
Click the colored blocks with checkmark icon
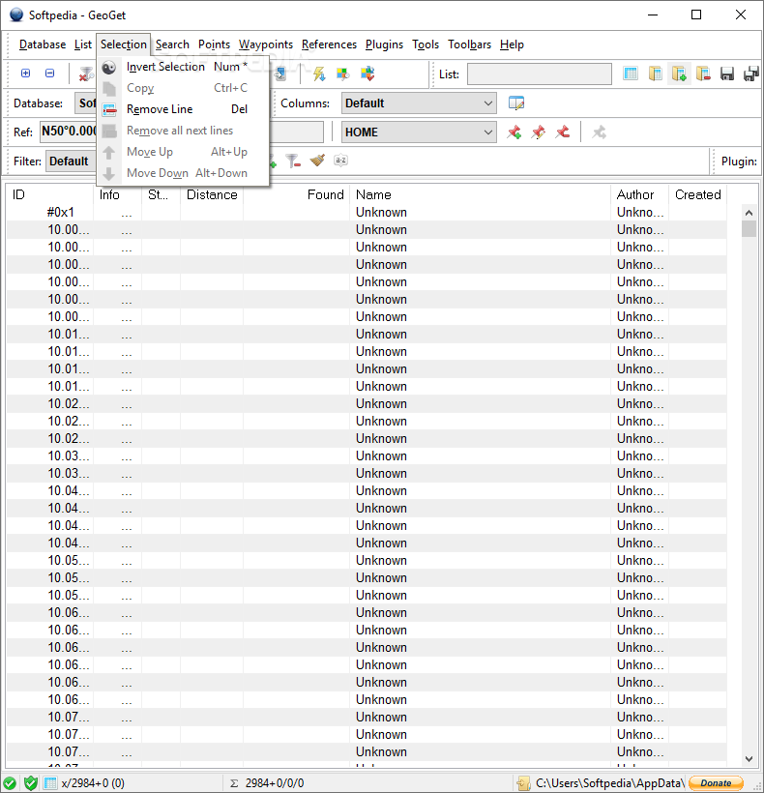pos(367,73)
